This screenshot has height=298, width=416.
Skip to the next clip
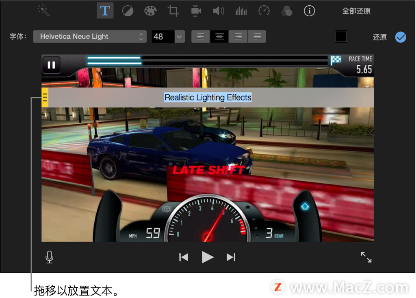pyautogui.click(x=231, y=257)
